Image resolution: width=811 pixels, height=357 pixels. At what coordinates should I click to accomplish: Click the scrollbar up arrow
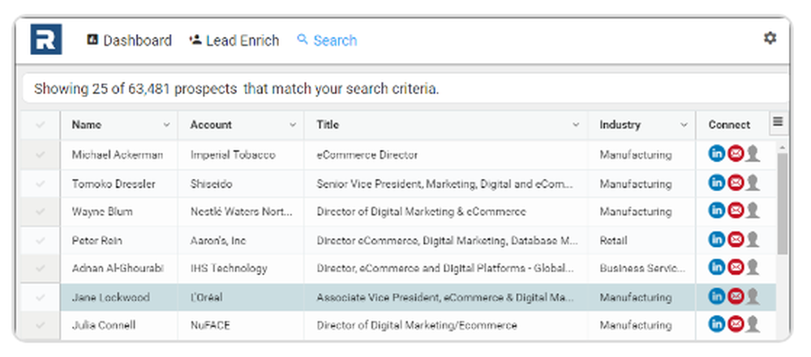tap(782, 148)
